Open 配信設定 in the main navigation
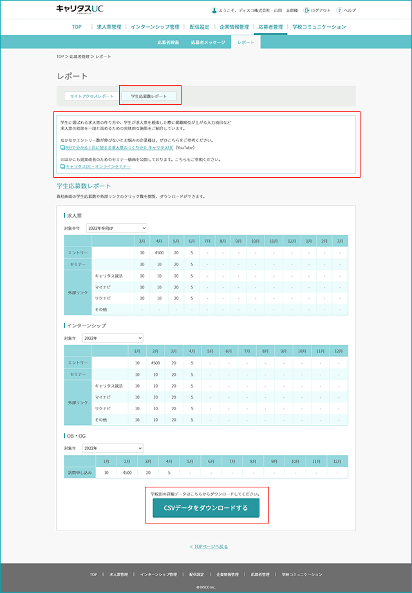 (x=199, y=27)
